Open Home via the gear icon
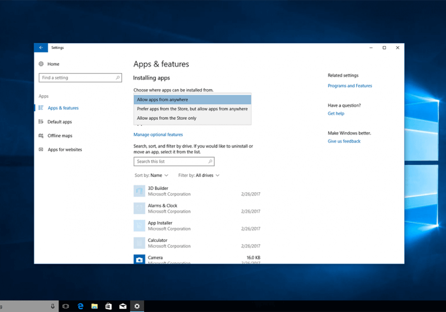Viewport: 446px width, 312px height. point(41,64)
